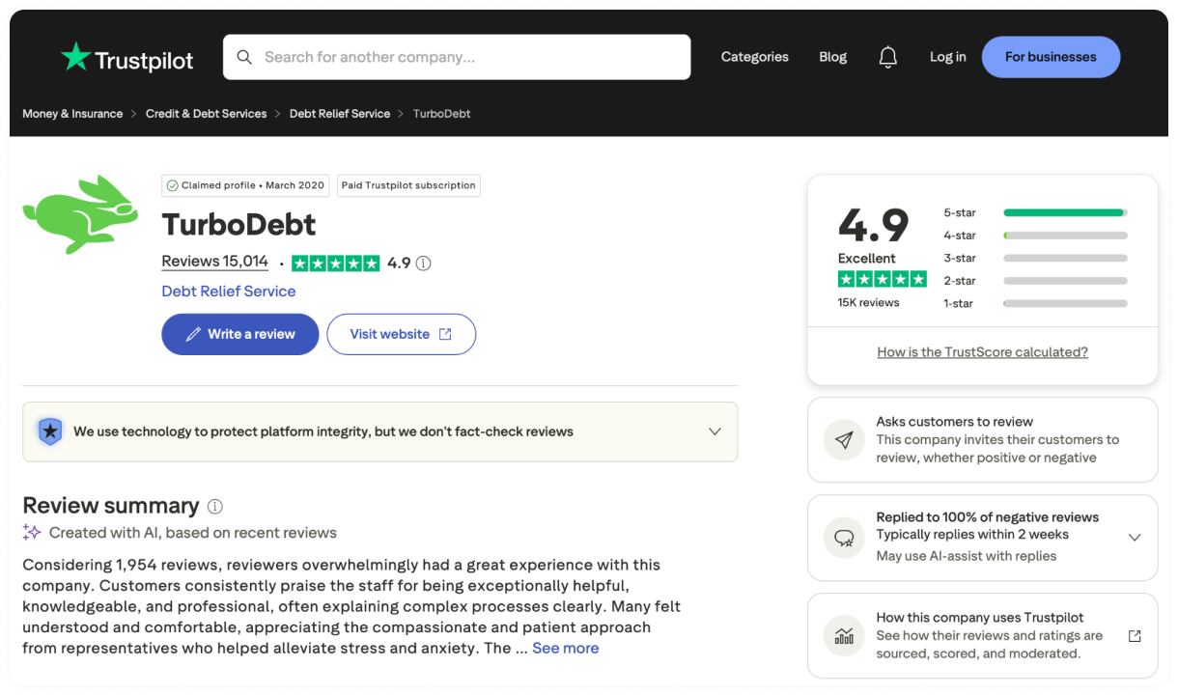Click the Paid Trustpilot subscription badge

[408, 185]
